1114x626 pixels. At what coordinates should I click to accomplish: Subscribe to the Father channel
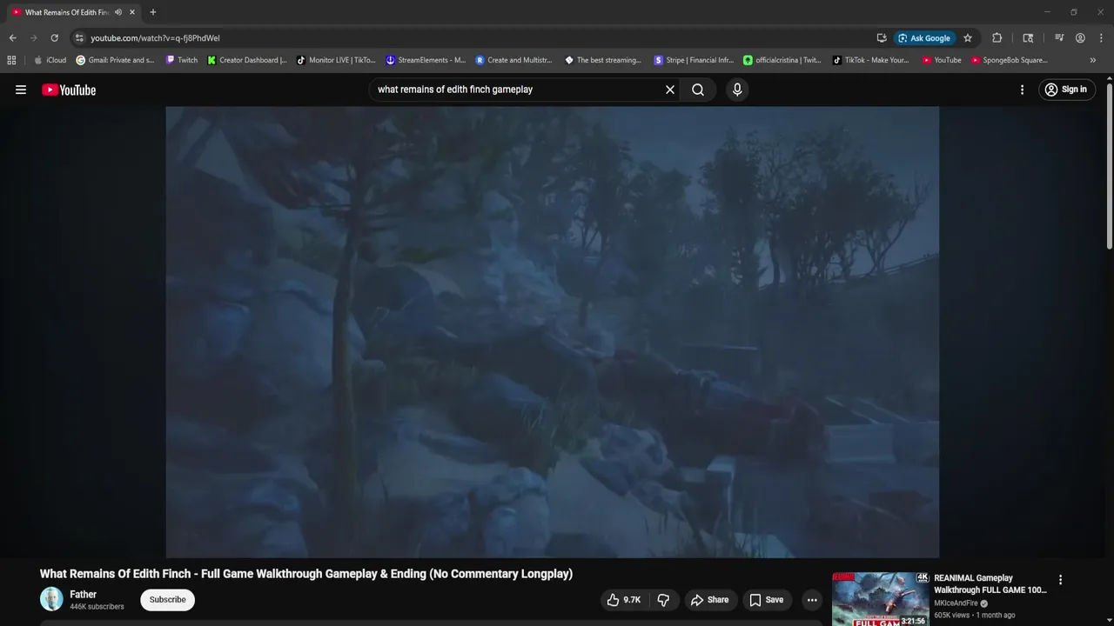coord(167,600)
